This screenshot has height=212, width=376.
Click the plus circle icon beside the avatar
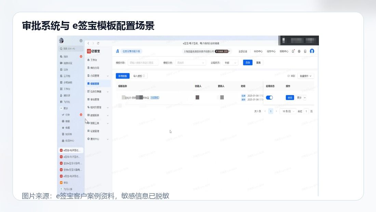[81, 41]
